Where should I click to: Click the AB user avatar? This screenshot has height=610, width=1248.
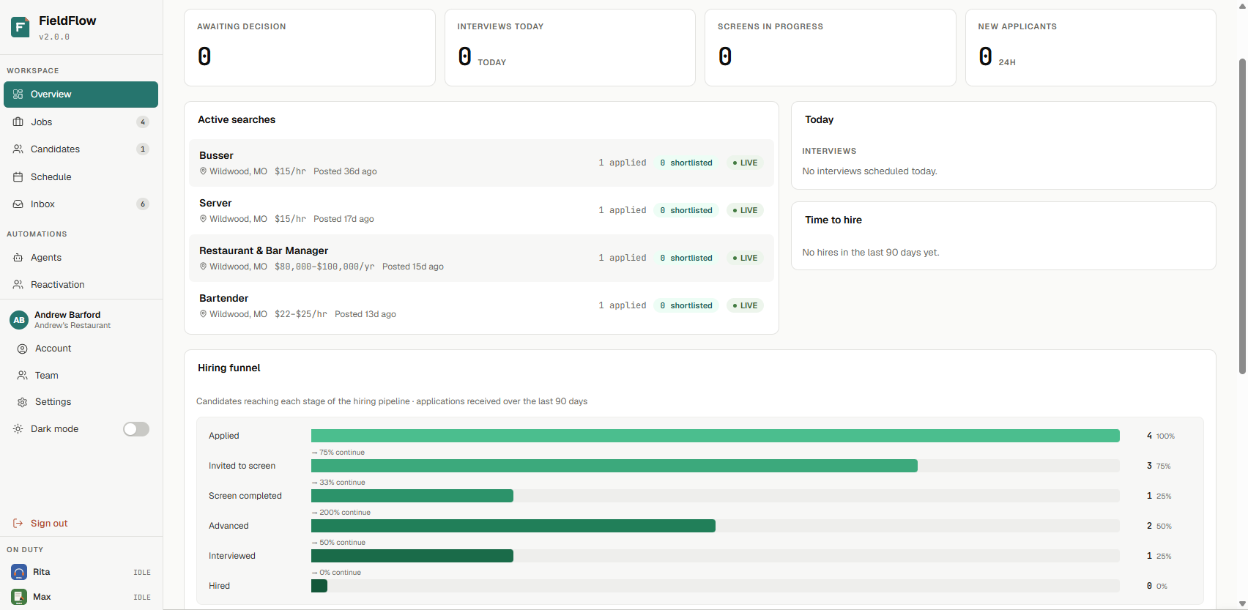click(x=19, y=320)
